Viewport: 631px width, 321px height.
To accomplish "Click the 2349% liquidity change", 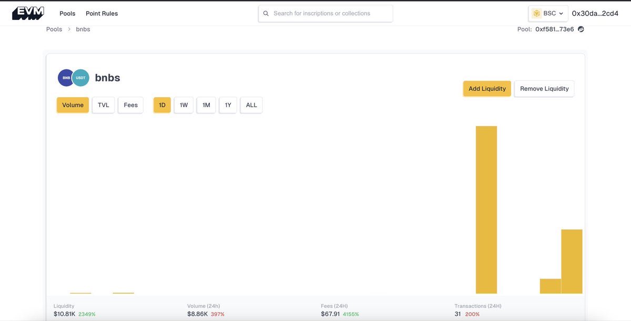I will [87, 314].
